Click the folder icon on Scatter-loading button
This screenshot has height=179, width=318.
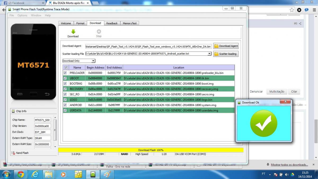pyautogui.click(x=216, y=54)
